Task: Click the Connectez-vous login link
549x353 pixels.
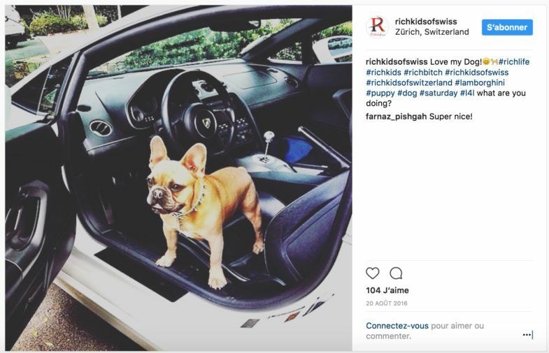Action: (x=397, y=326)
